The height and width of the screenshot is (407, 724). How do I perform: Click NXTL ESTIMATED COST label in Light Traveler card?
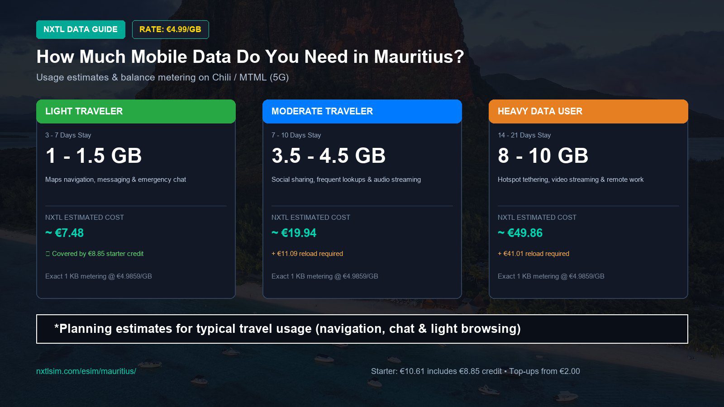tap(85, 218)
